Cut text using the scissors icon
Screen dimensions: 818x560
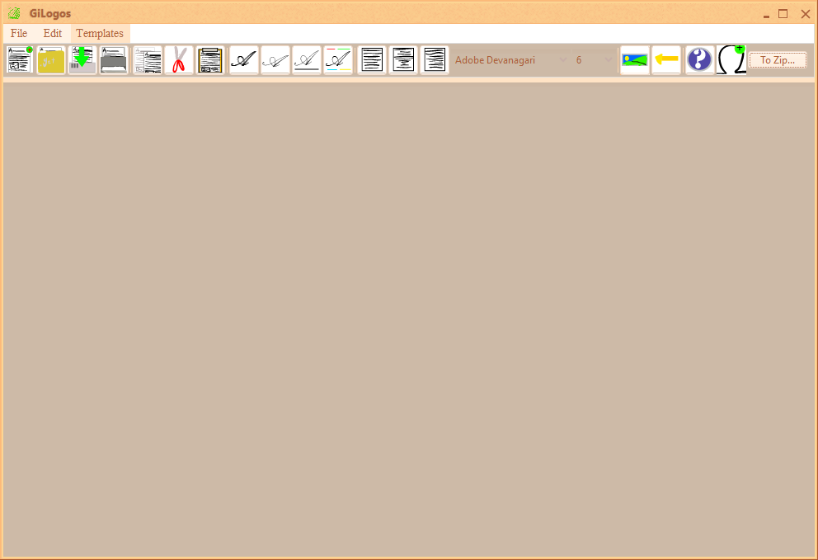coord(179,59)
